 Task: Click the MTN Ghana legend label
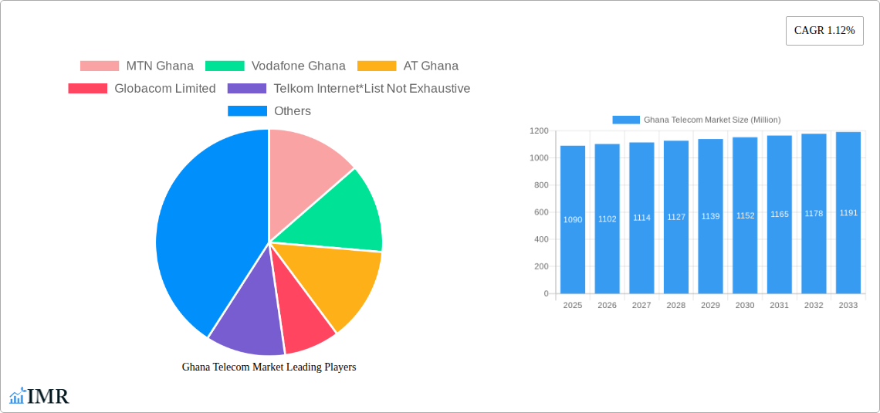160,66
